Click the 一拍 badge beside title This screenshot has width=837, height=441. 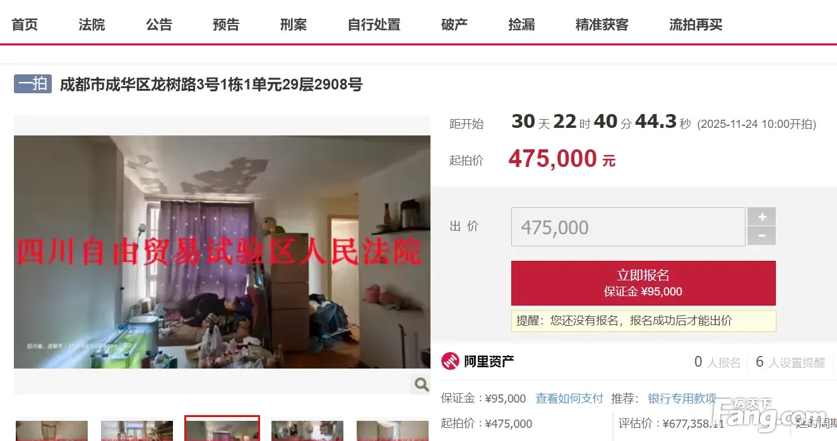pos(33,84)
